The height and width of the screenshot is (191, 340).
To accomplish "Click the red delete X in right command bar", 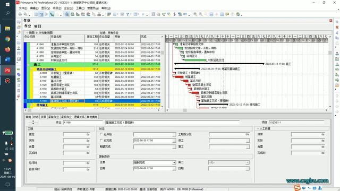I will tap(337, 27).
